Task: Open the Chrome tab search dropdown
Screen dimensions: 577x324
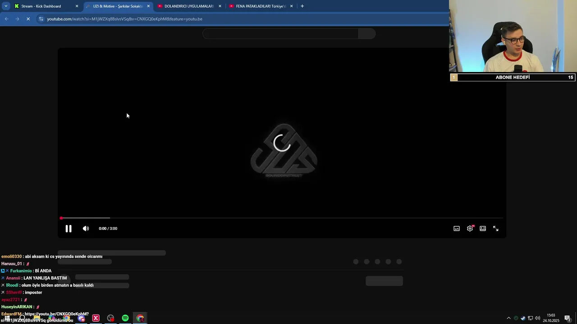Action: [x=6, y=6]
